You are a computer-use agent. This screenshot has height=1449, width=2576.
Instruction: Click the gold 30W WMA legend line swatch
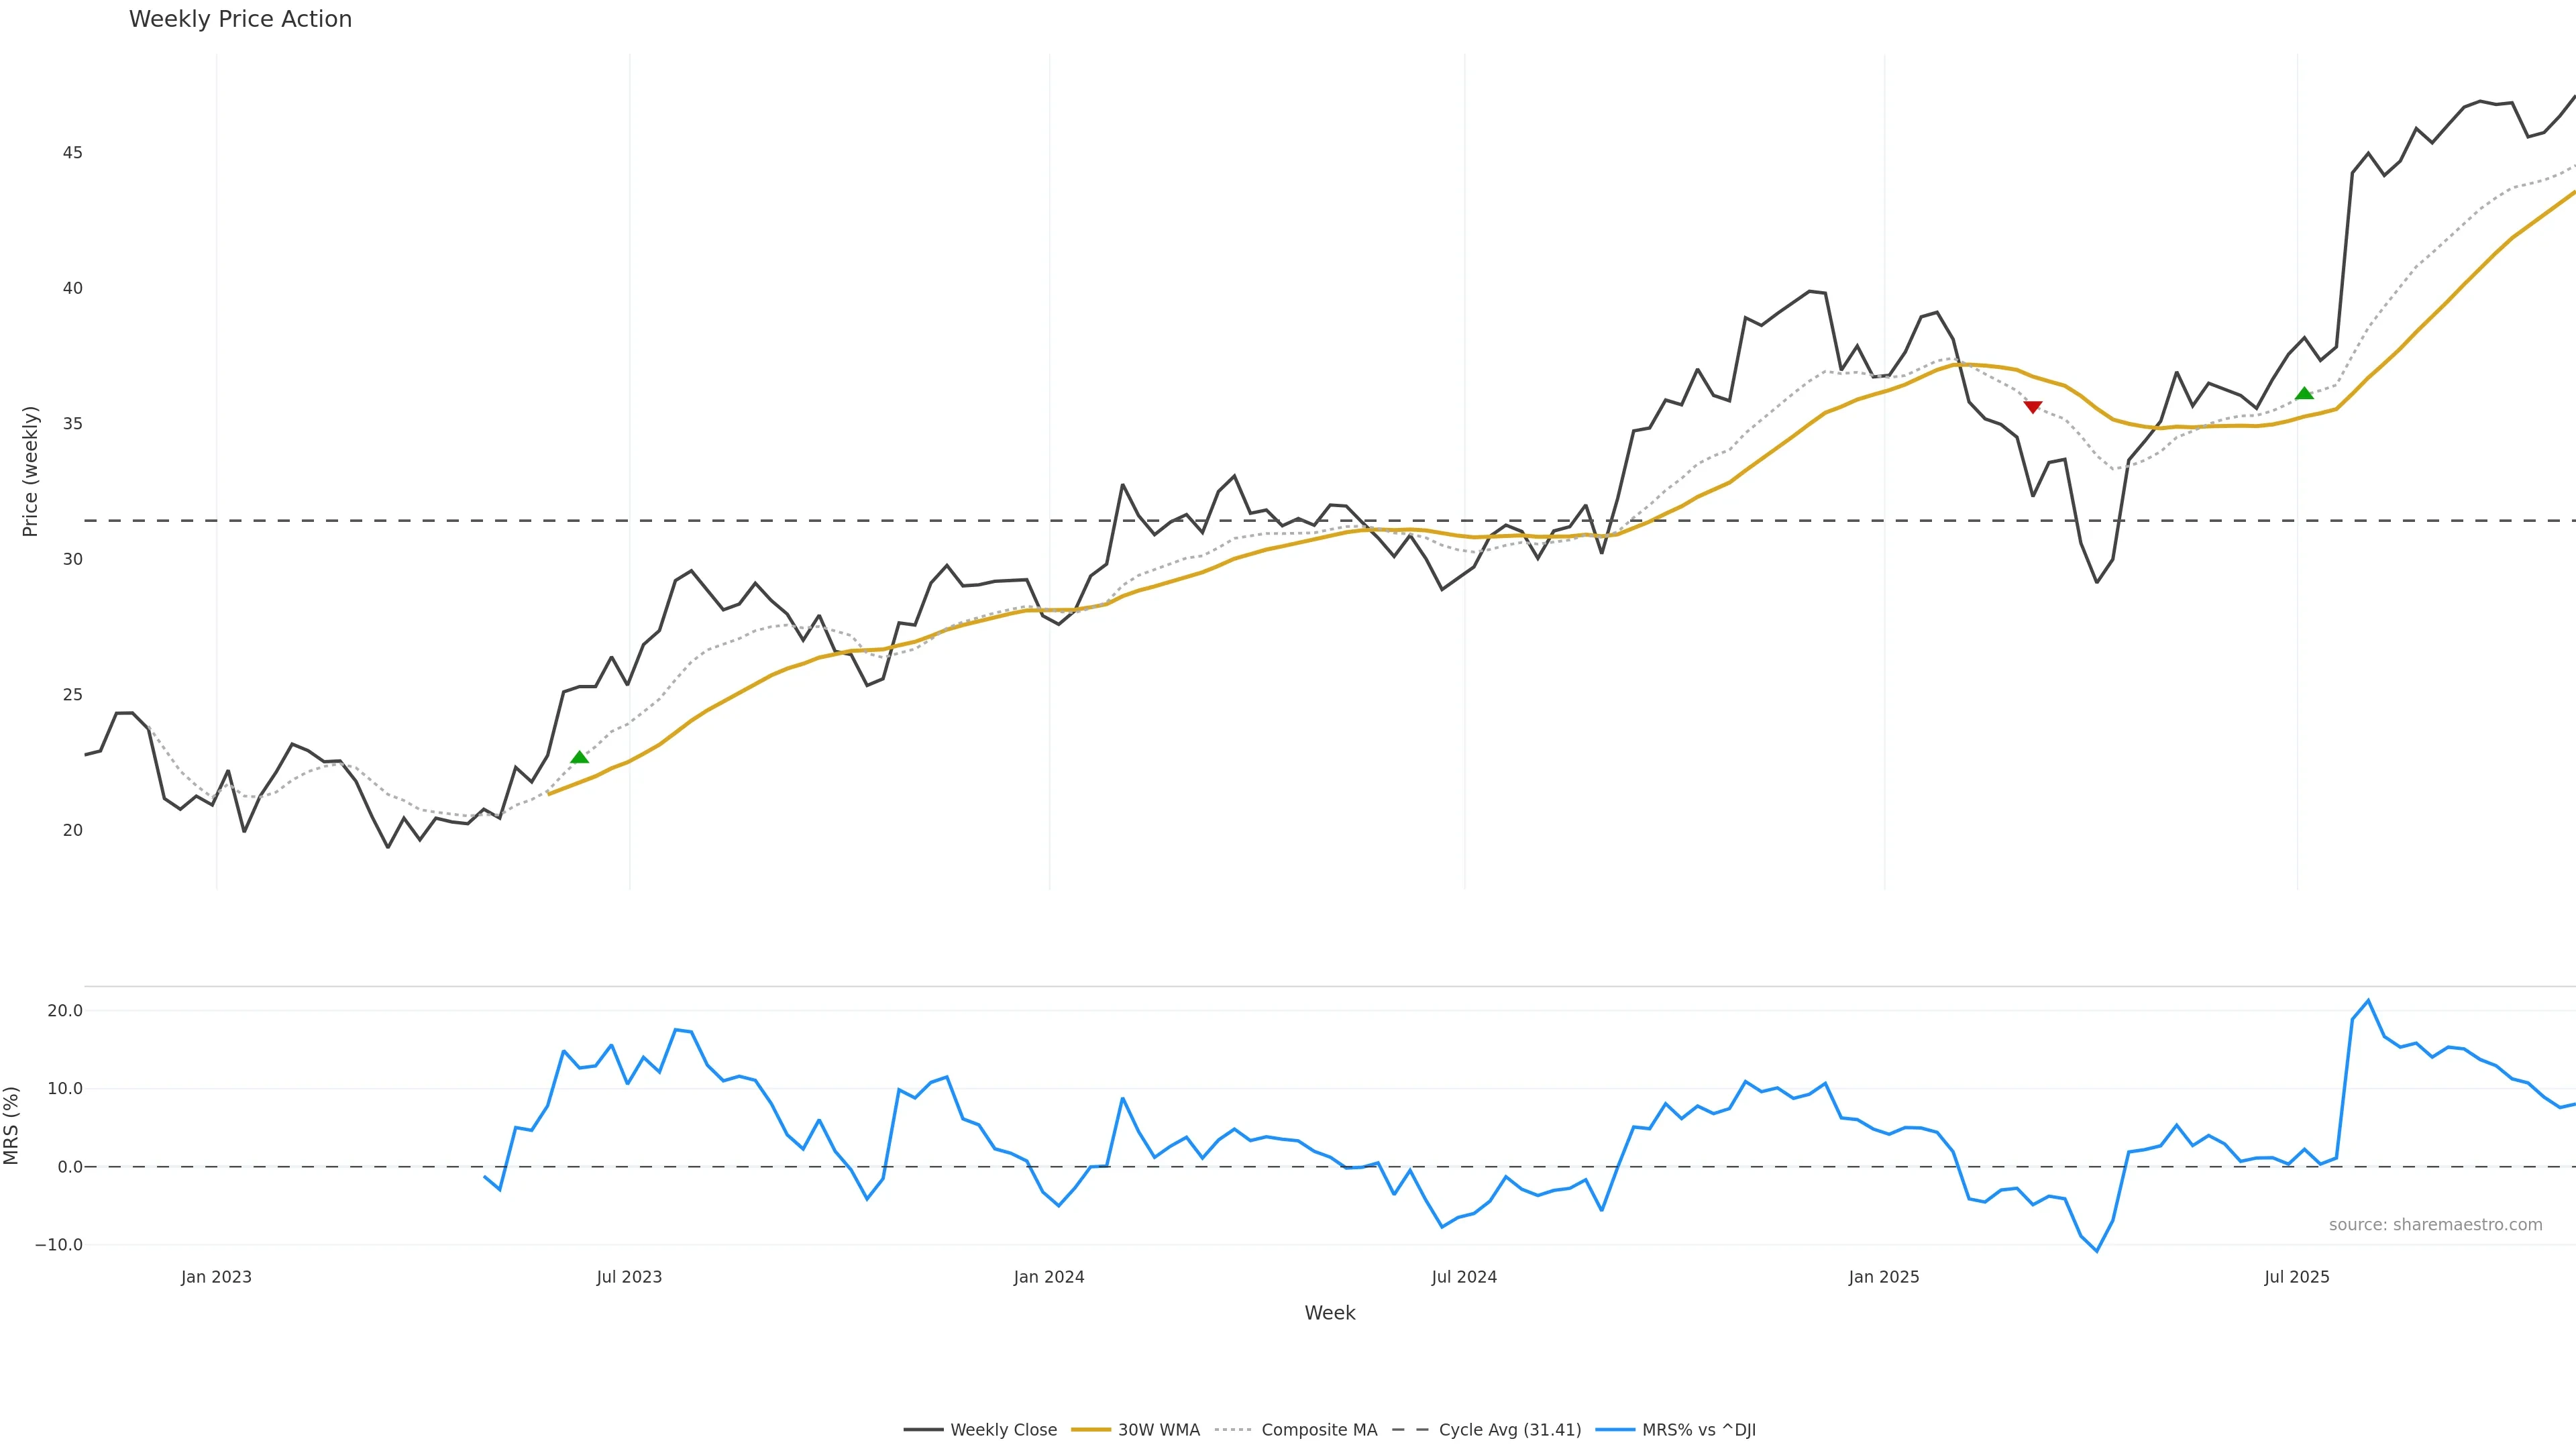pyautogui.click(x=1091, y=1430)
